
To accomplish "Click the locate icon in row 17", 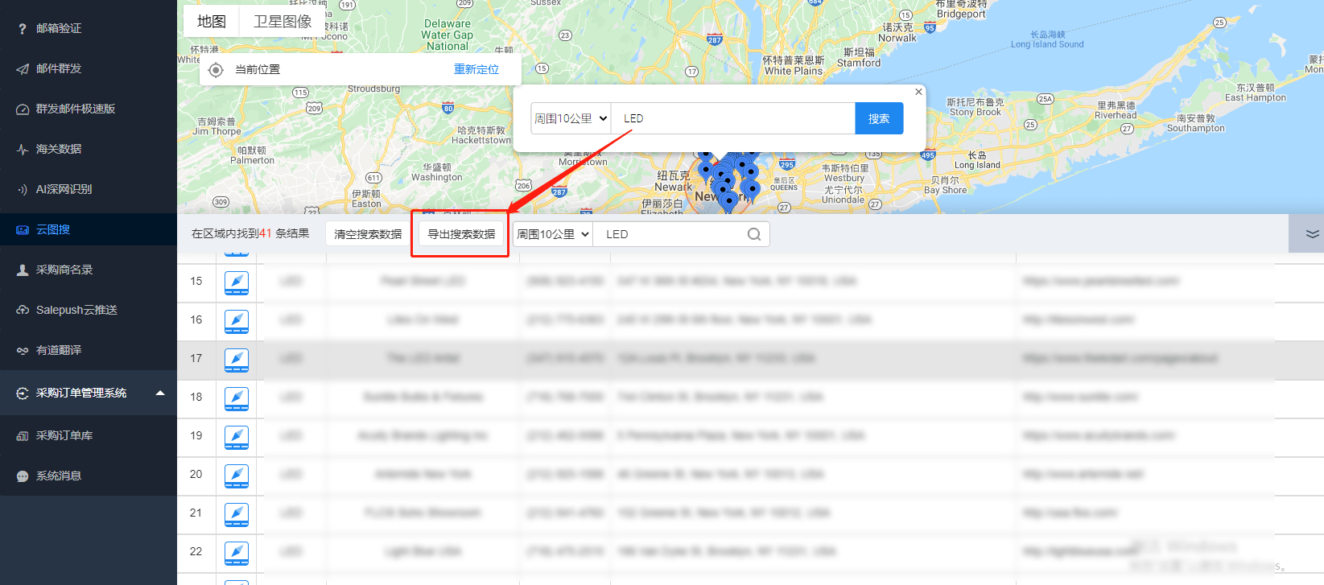I will click(237, 360).
